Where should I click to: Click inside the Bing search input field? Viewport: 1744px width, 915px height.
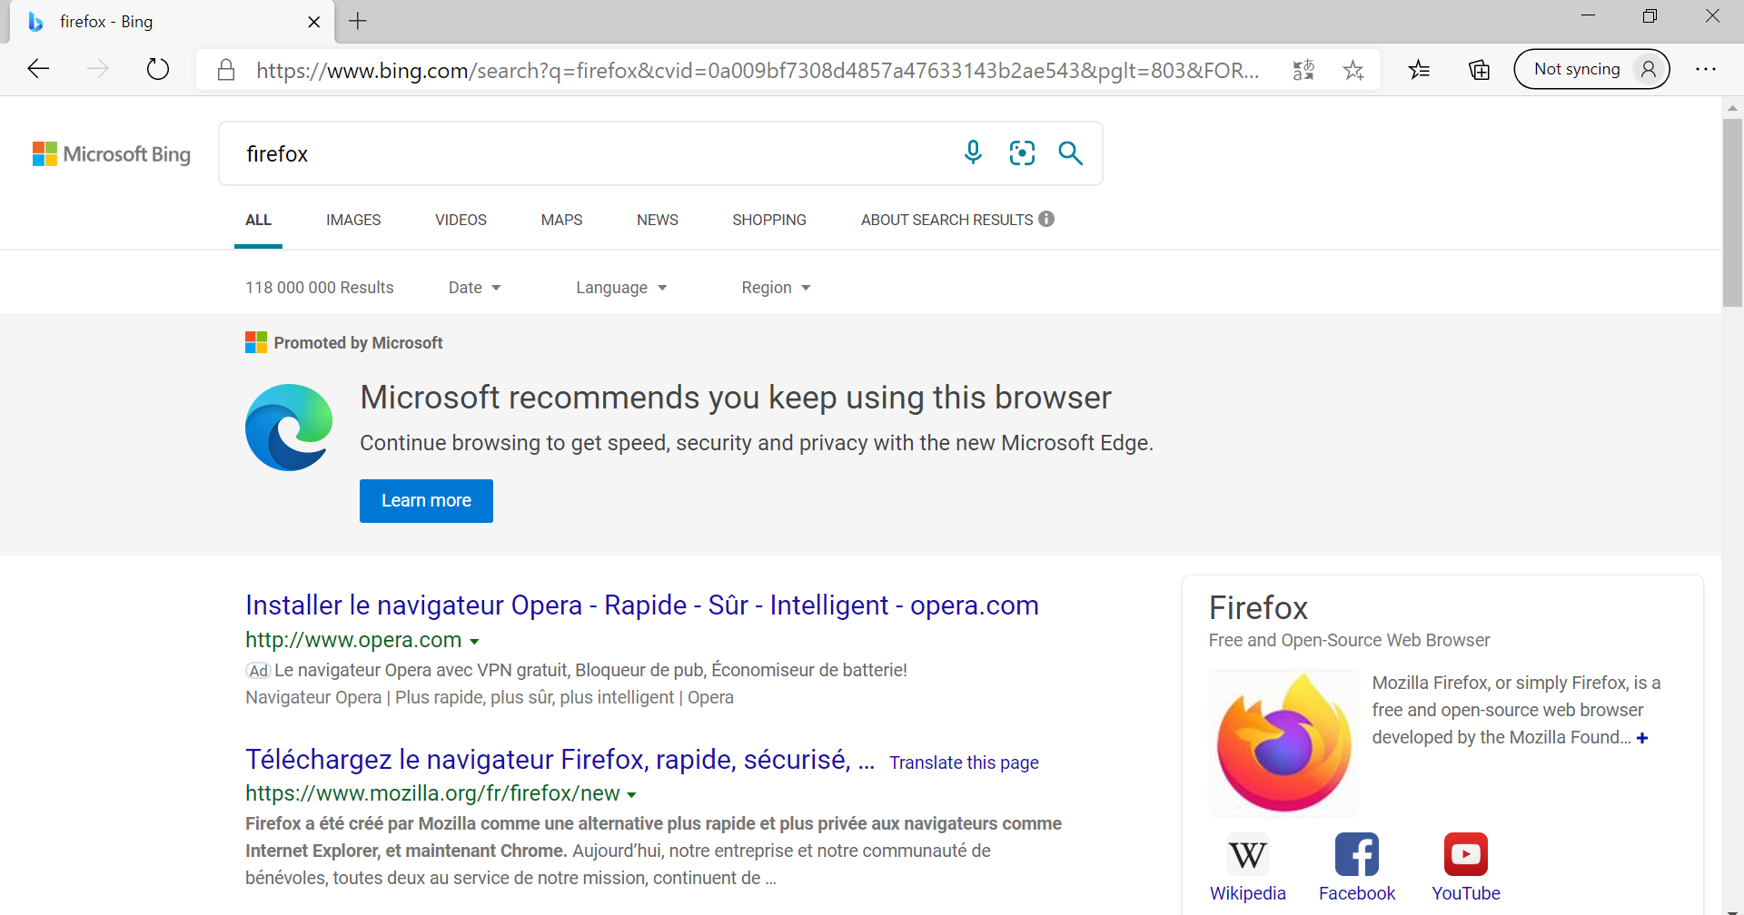[590, 153]
